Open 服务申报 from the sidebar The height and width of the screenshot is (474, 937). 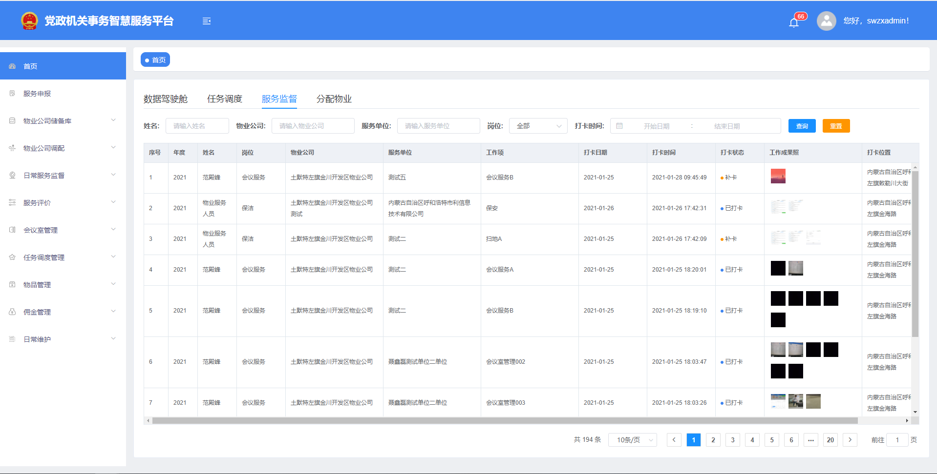[37, 94]
